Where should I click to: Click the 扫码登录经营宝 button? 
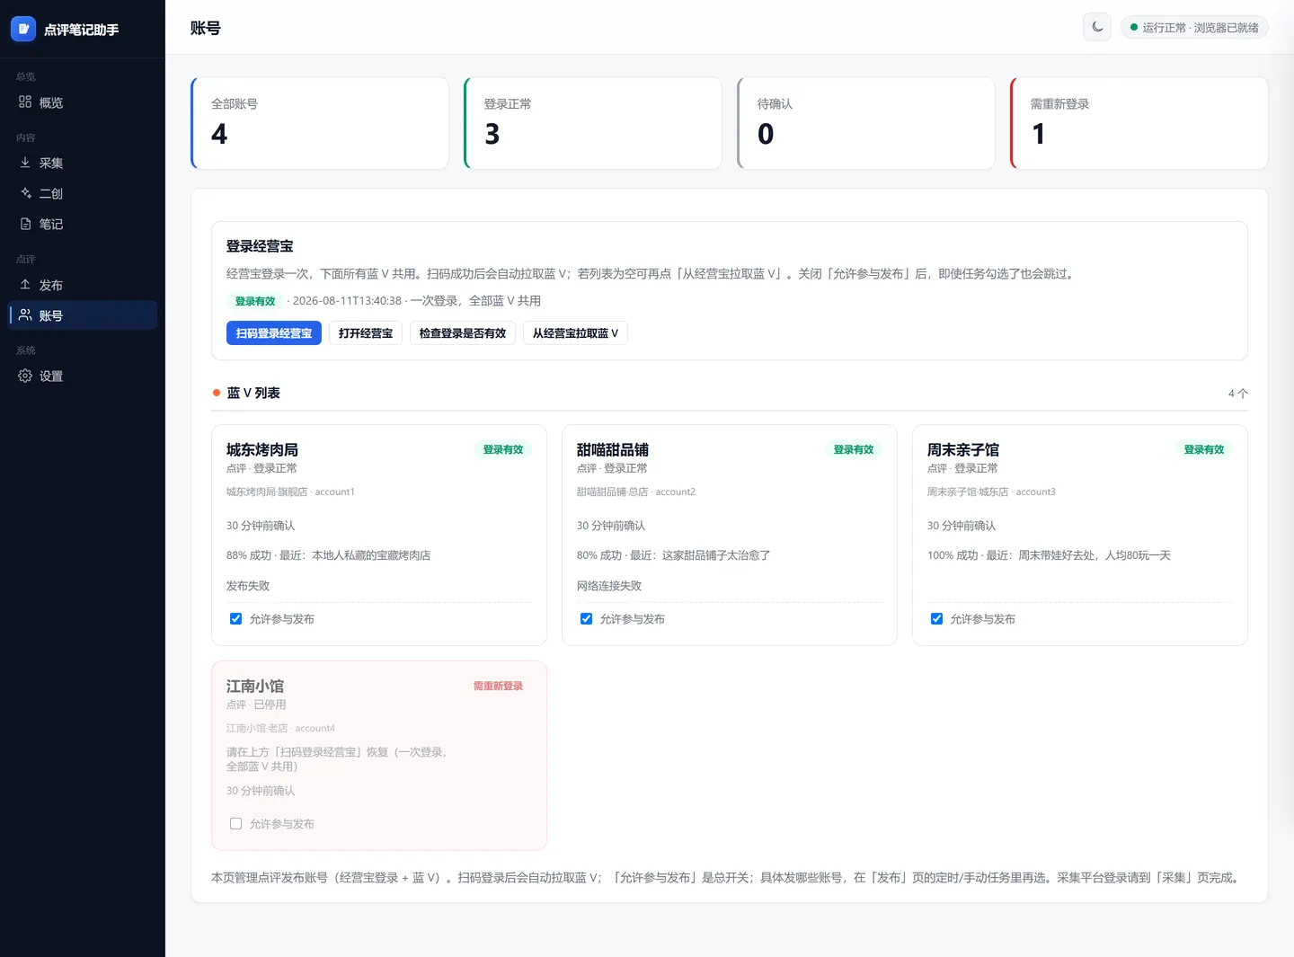pyautogui.click(x=274, y=333)
